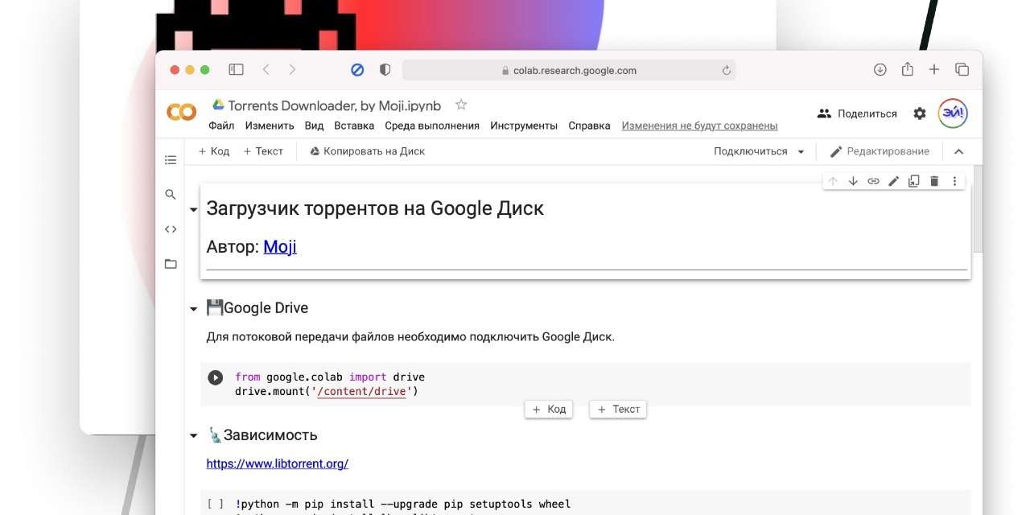This screenshot has width=1030, height=515.
Task: Click Копировать на Диск button
Action: click(x=367, y=151)
